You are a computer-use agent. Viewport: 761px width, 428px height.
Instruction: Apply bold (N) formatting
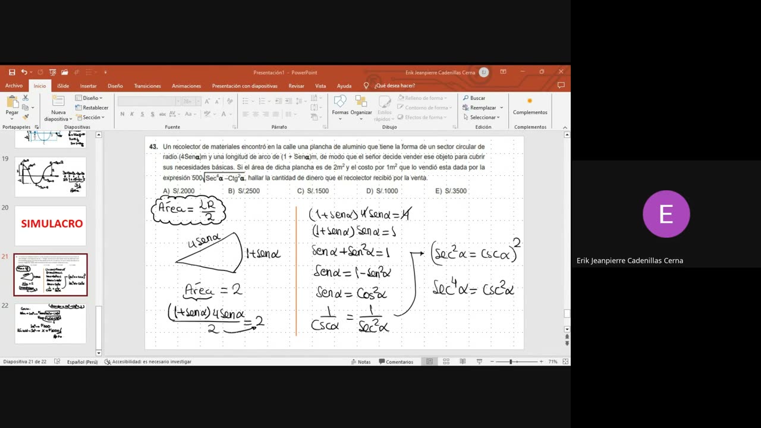[122, 114]
